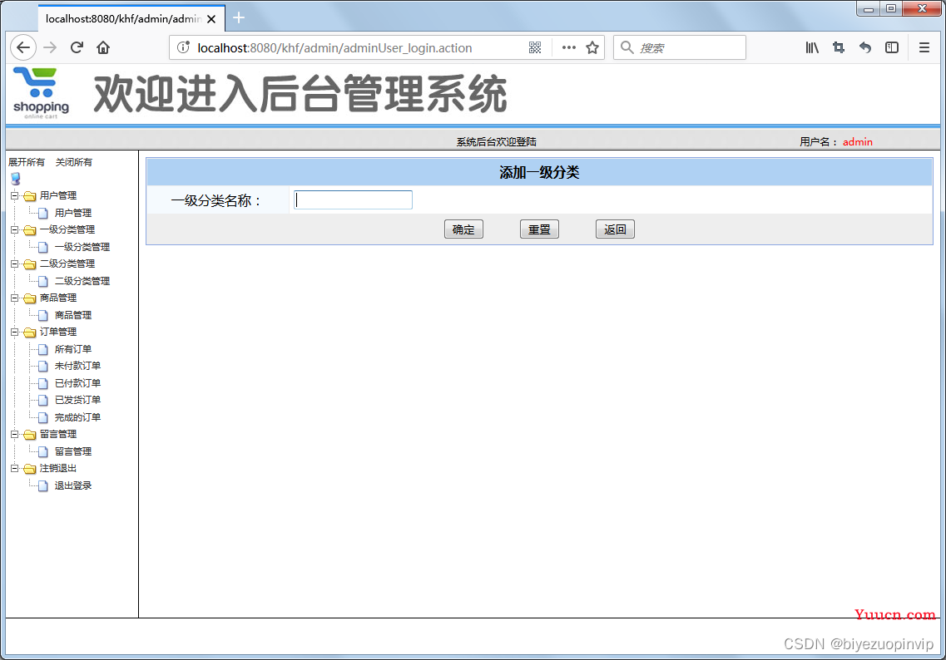Screen dimensions: 946x660
Task: Open 已发货订单 in the tree
Action: (x=78, y=400)
